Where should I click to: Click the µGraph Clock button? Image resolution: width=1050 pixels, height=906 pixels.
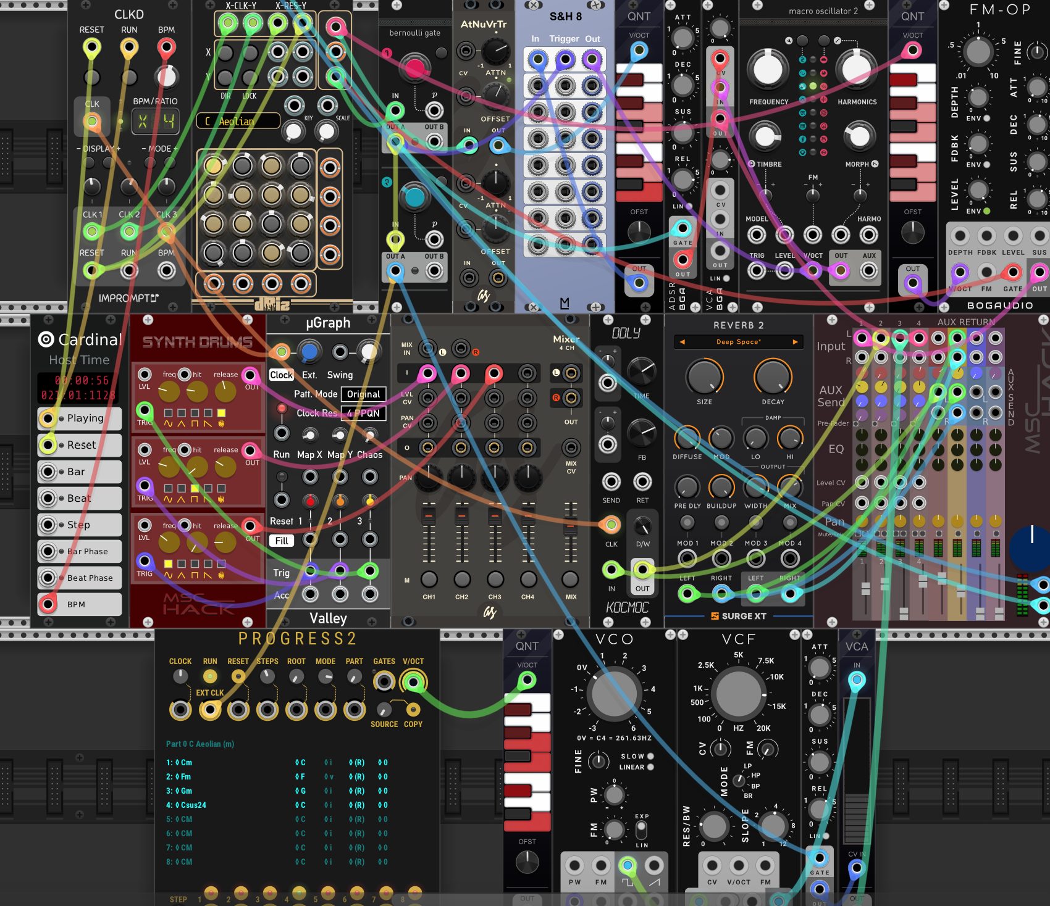(281, 375)
